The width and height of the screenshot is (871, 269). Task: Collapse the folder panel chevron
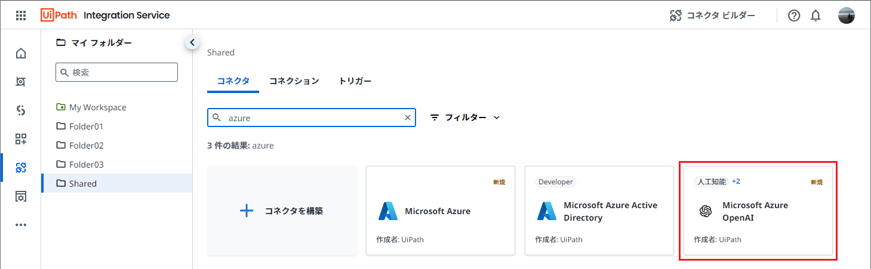pos(192,42)
